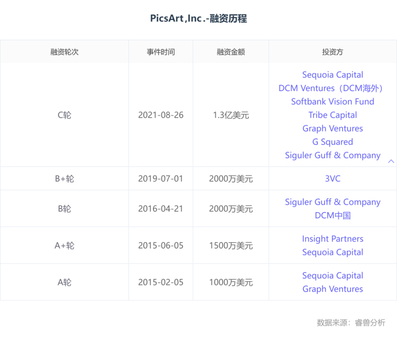Click Sequoia Capital in the A轮 row
This screenshot has height=343, width=397.
coord(333,276)
